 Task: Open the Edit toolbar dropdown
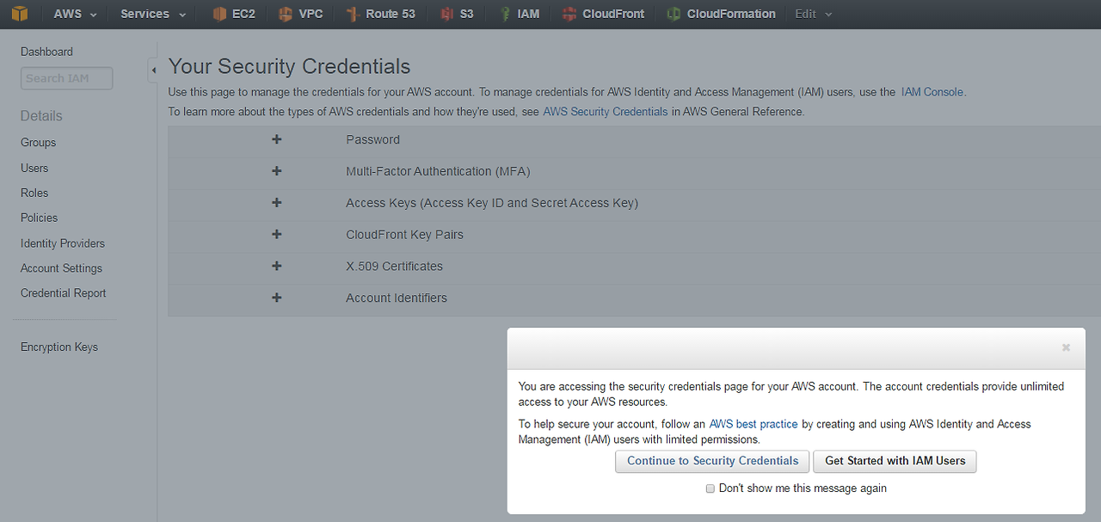[814, 14]
